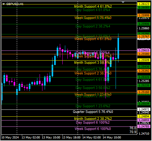The image size is (152, 141).
Task: Click the Week Support 5 76.4%0 label
Action: (x=93, y=18)
